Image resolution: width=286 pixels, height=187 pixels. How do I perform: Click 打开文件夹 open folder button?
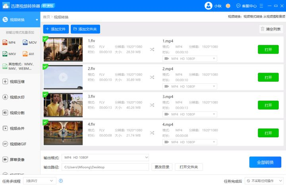pyautogui.click(x=189, y=167)
